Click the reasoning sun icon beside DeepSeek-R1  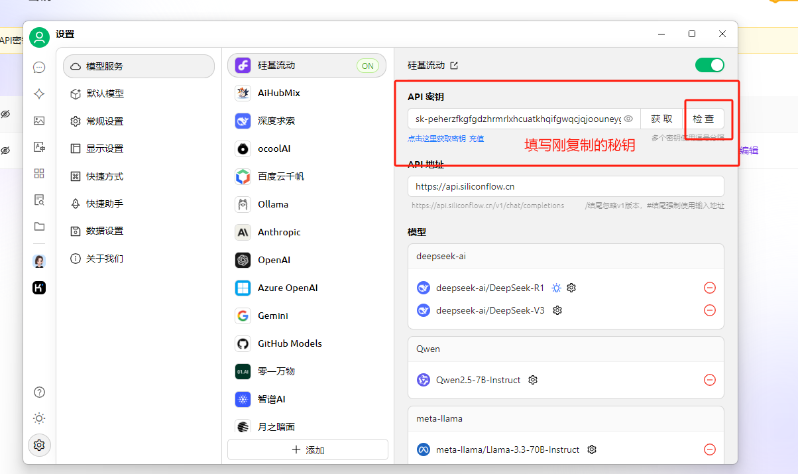[556, 288]
